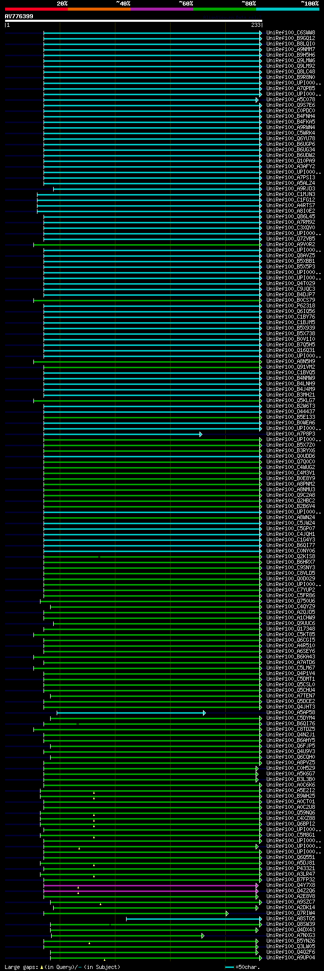View entry UniRef100_Q0UDD6

(291, 456)
